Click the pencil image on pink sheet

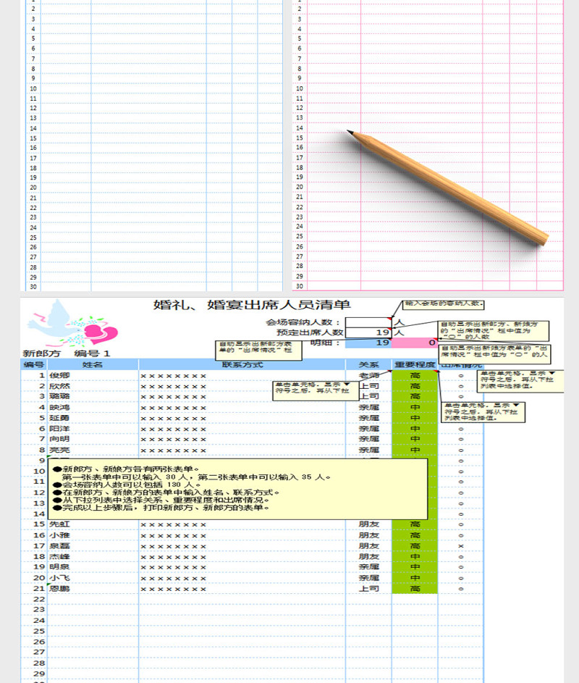tap(448, 187)
